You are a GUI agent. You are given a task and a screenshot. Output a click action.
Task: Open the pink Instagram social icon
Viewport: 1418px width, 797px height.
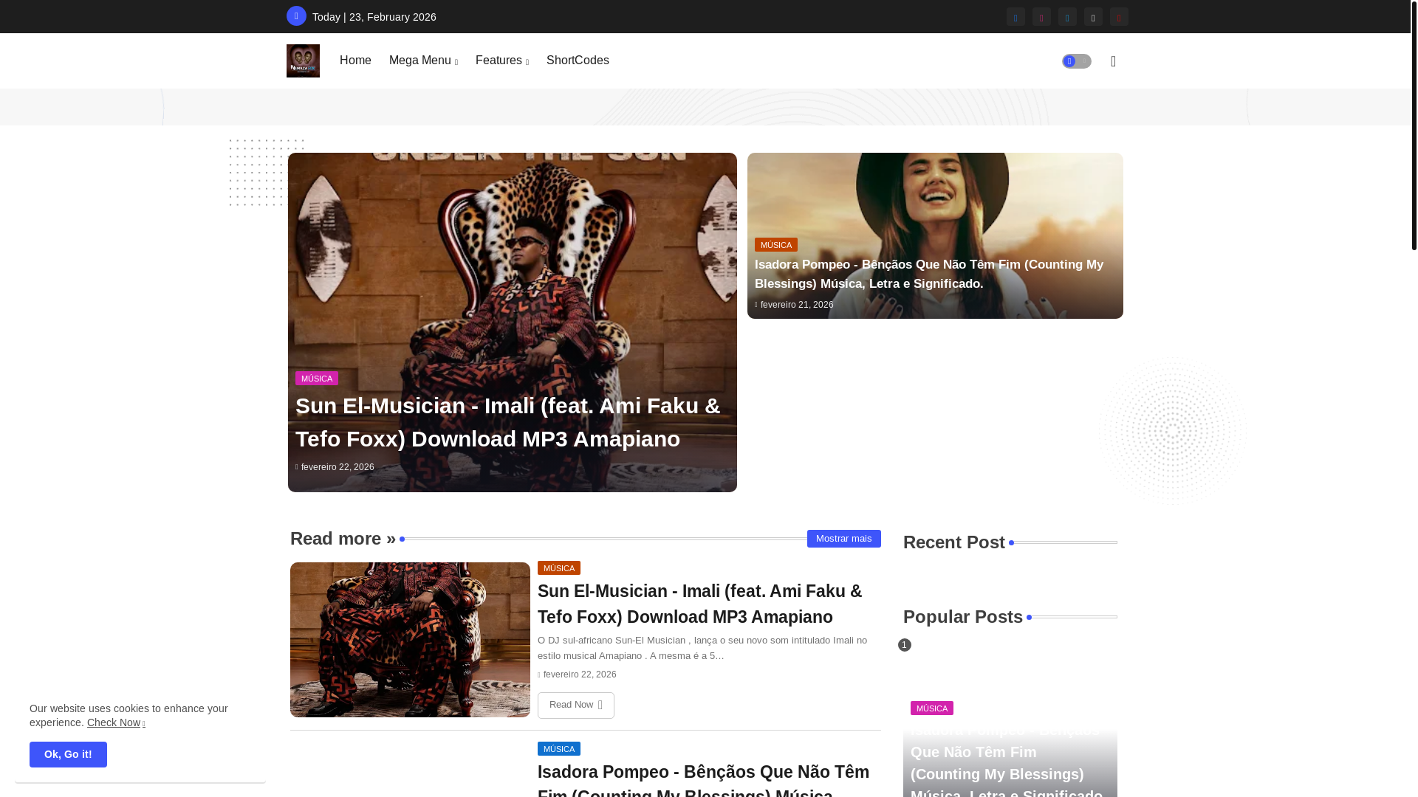[1041, 16]
